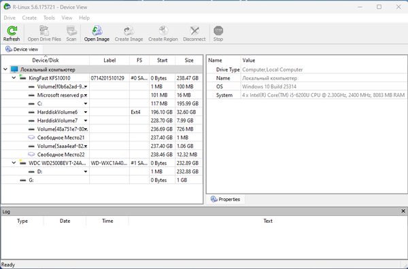The width and height of the screenshot is (408, 269).
Task: Click the Log panel Type column header
Action: pos(22,221)
